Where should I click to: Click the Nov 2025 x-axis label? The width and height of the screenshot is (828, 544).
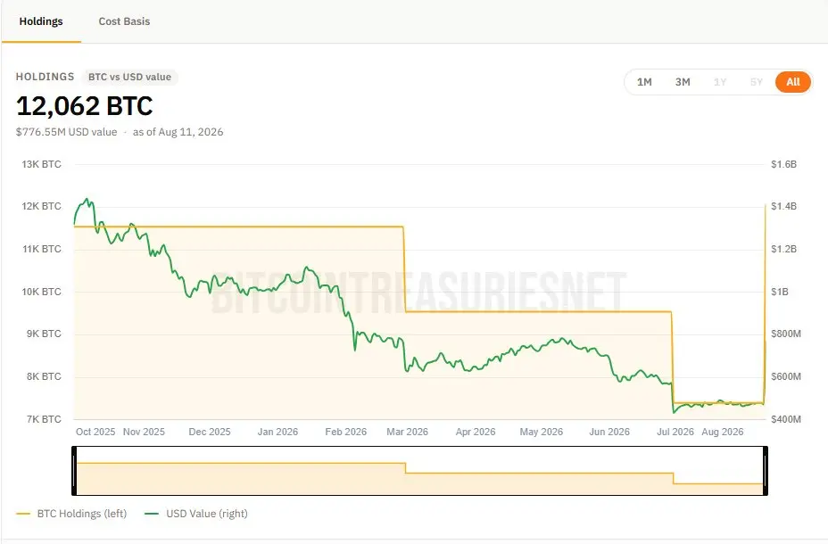144,432
